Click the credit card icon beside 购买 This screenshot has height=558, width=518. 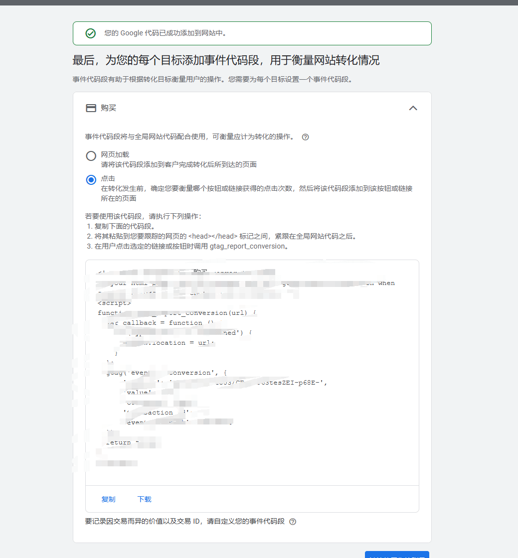tap(91, 108)
